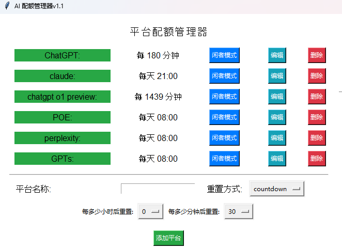The height and width of the screenshot is (249, 342).
Task: Edit the POE platform entry
Action: point(277,117)
